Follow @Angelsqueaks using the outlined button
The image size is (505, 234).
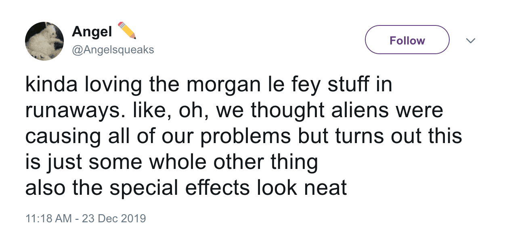click(407, 40)
